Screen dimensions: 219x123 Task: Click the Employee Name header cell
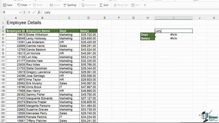[42, 31]
